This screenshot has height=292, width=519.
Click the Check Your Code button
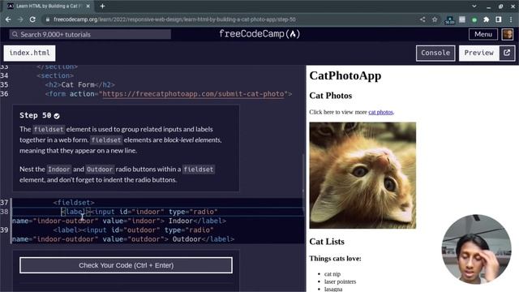[126, 265]
